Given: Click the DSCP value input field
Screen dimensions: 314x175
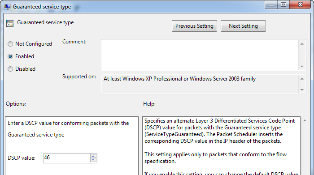Looking at the screenshot, I should click(67, 158).
